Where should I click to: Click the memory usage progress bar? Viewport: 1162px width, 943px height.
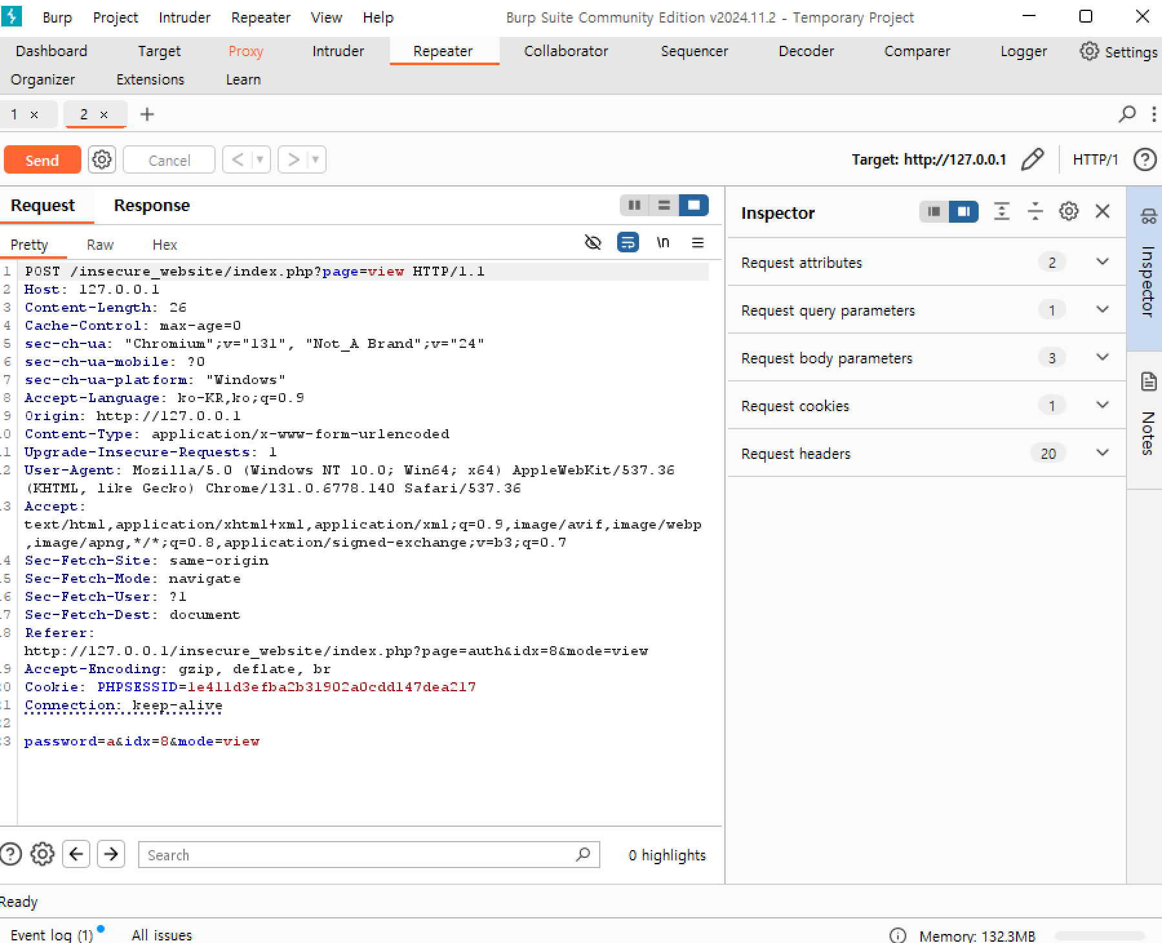pos(1100,935)
